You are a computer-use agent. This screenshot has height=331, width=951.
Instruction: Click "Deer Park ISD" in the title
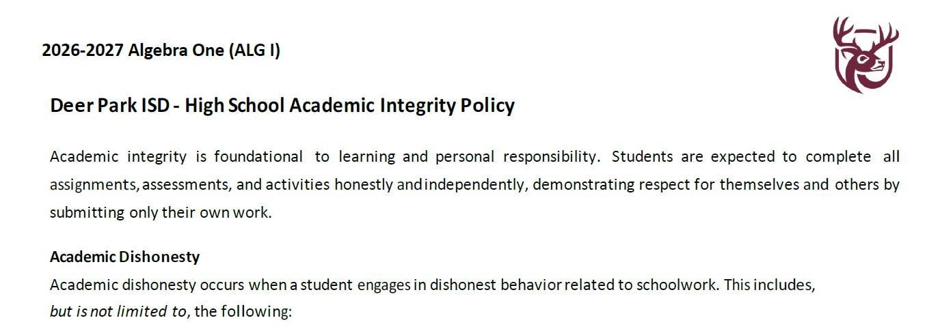tap(109, 106)
